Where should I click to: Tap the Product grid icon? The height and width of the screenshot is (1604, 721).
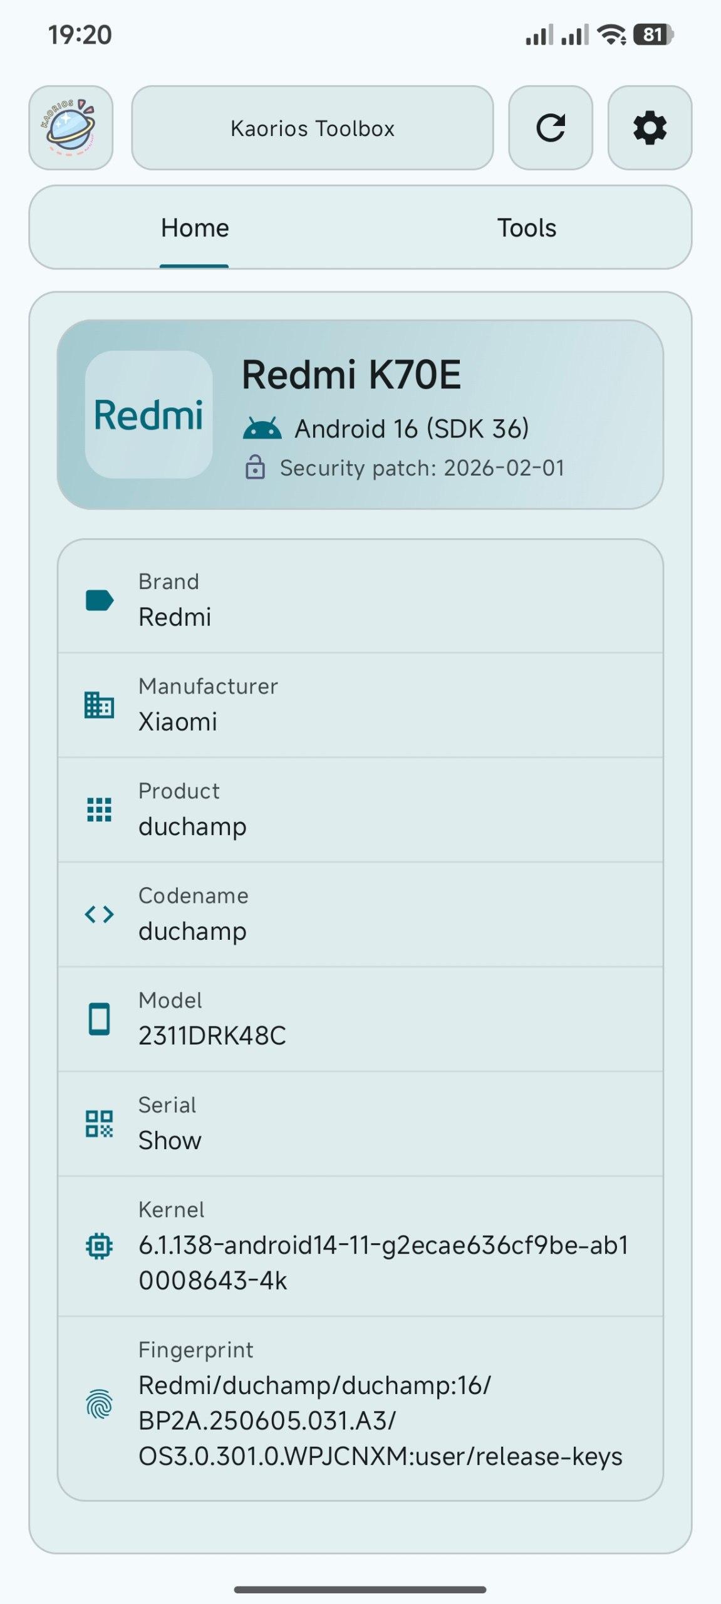point(99,810)
